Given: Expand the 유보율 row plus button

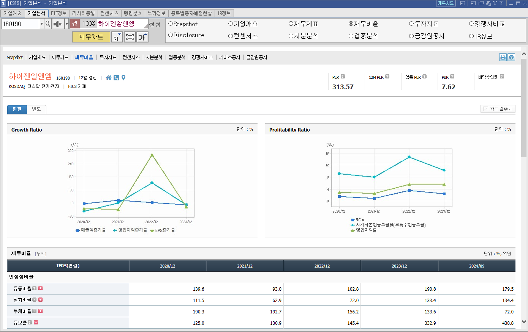Looking at the screenshot, I should pos(36,323).
